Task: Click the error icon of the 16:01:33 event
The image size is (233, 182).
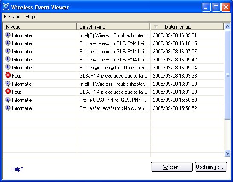Action: (x=8, y=91)
